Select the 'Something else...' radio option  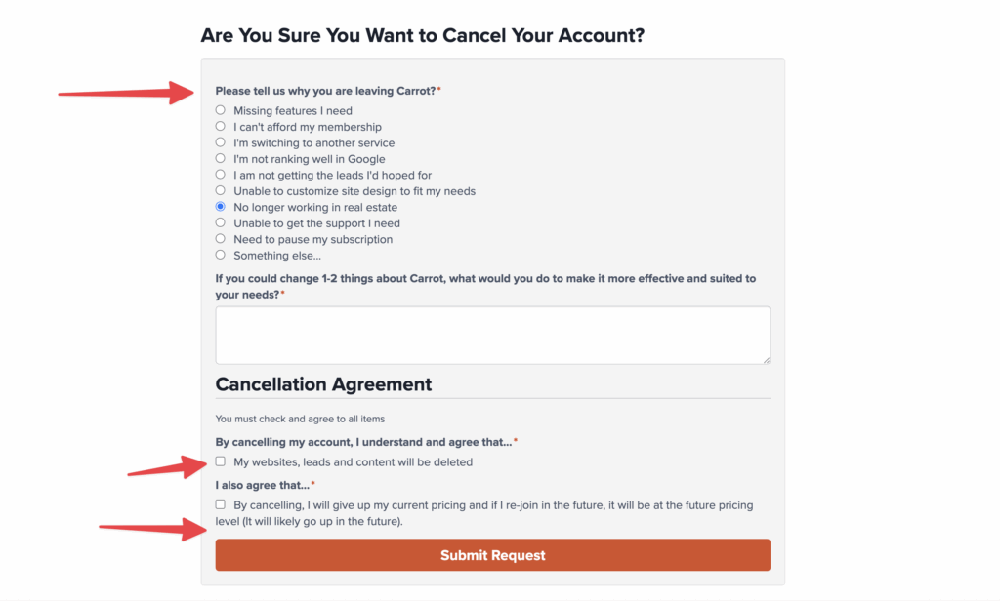pos(221,255)
